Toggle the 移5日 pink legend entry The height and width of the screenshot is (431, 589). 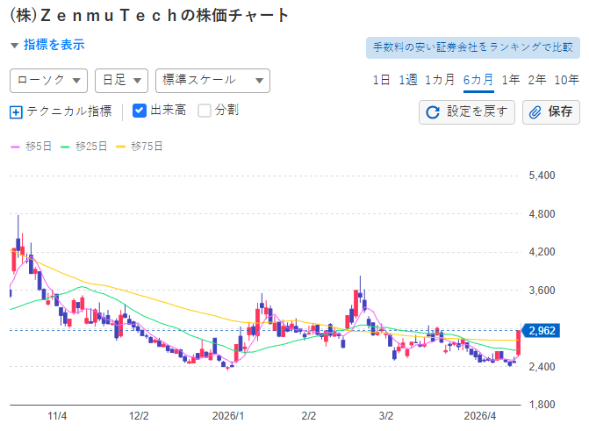(32, 147)
